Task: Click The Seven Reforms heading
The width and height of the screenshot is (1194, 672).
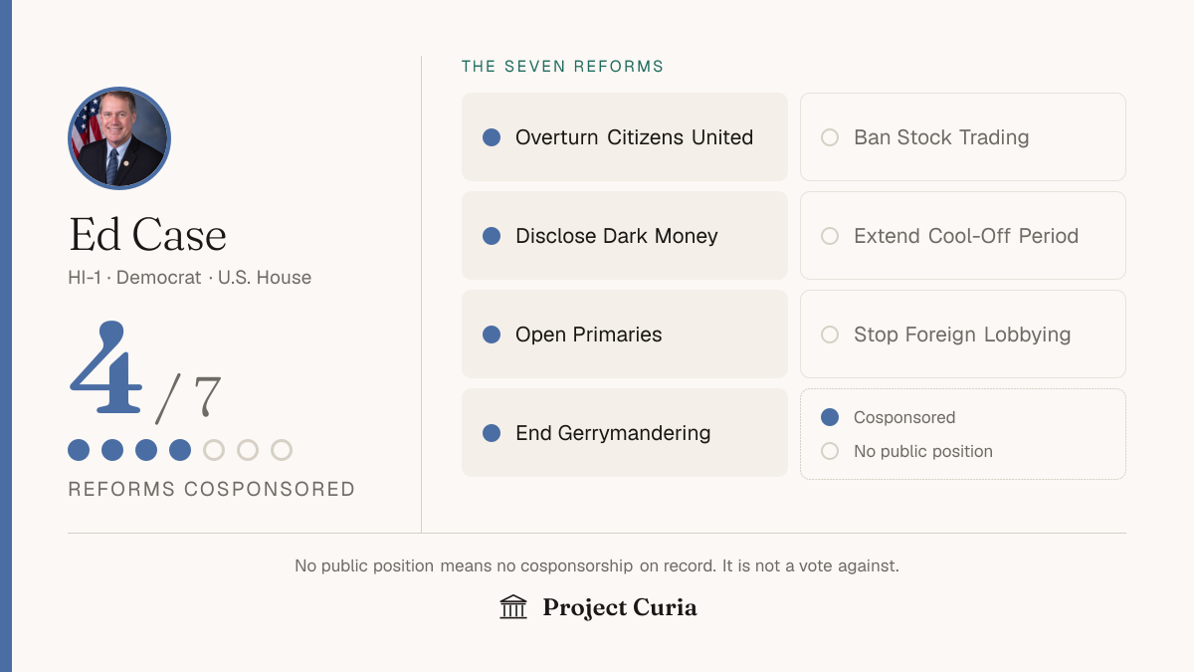Action: (562, 67)
